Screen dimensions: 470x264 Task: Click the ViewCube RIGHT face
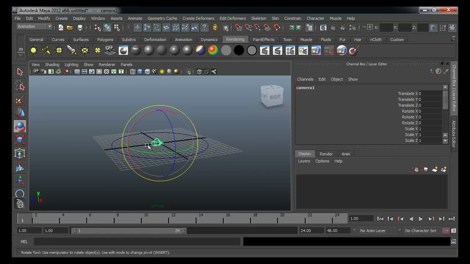pos(275,97)
